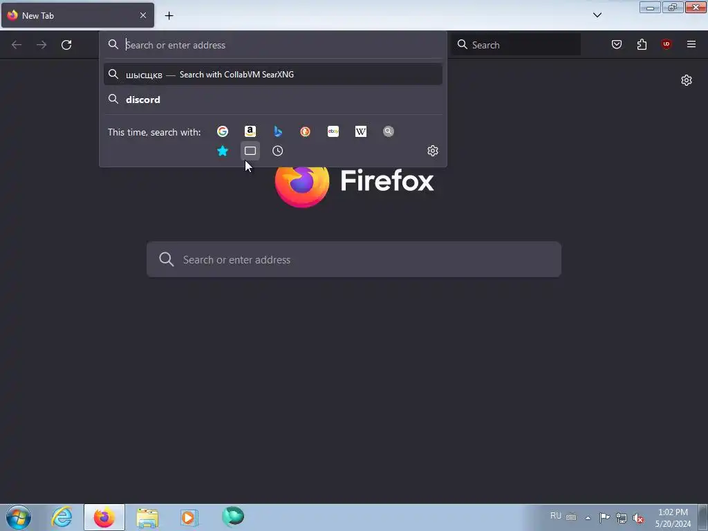Image resolution: width=708 pixels, height=531 pixels.
Task: Choose the discord search suggestion
Action: 272,100
